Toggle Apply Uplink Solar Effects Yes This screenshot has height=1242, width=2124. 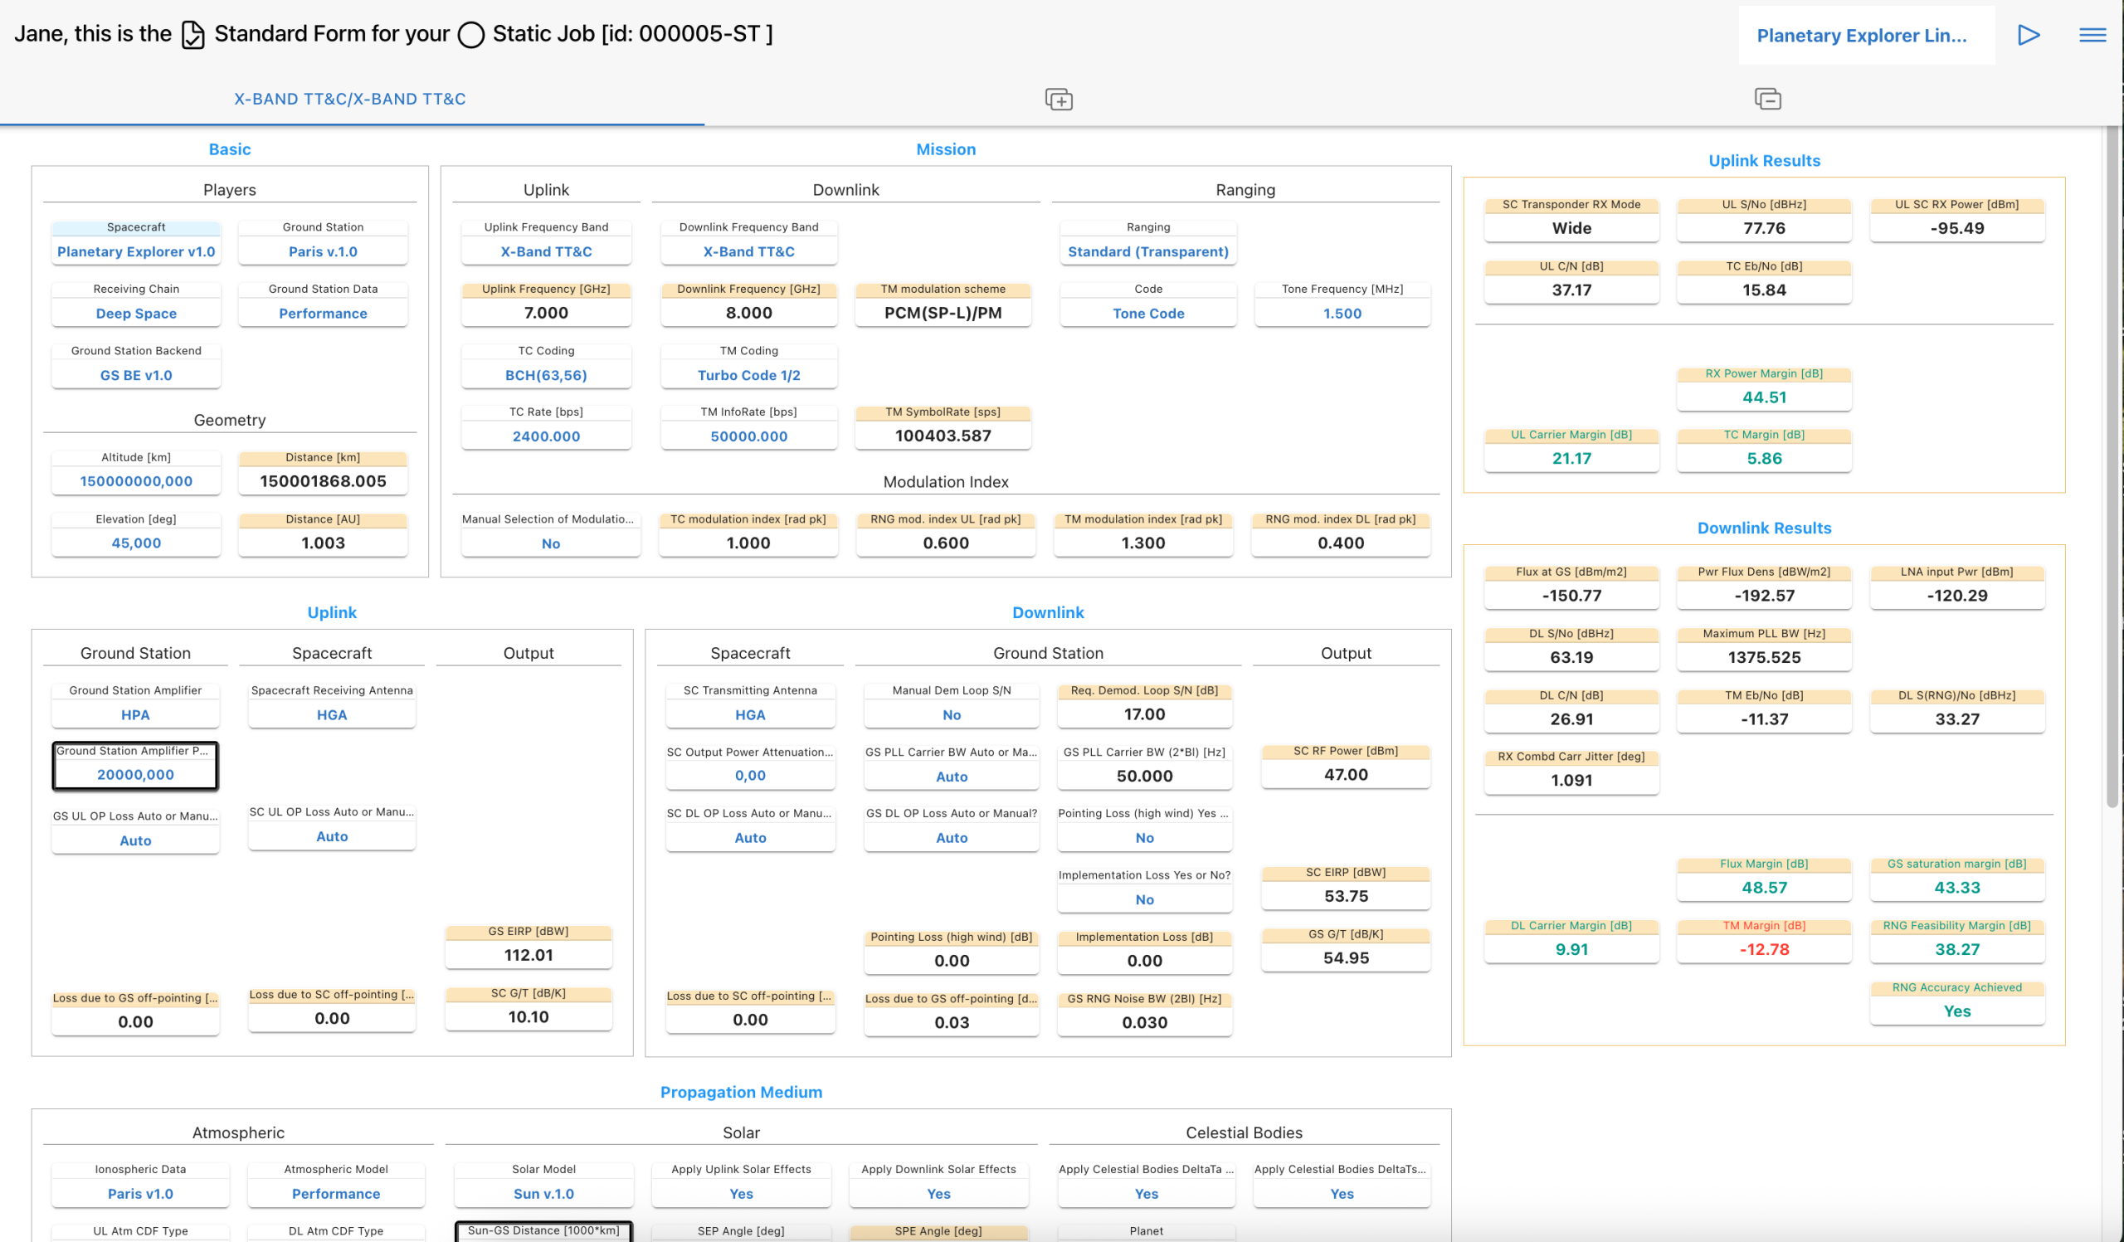point(741,1193)
